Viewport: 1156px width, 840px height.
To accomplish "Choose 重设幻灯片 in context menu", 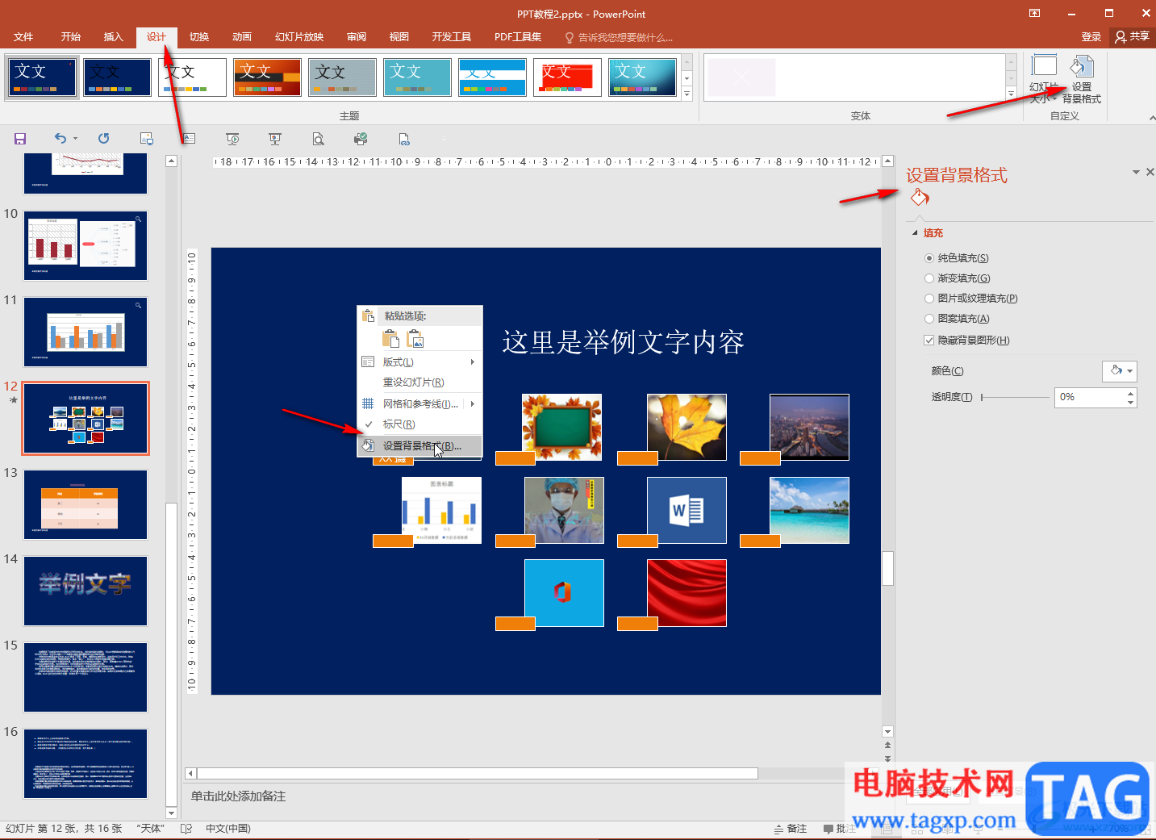I will click(x=419, y=382).
